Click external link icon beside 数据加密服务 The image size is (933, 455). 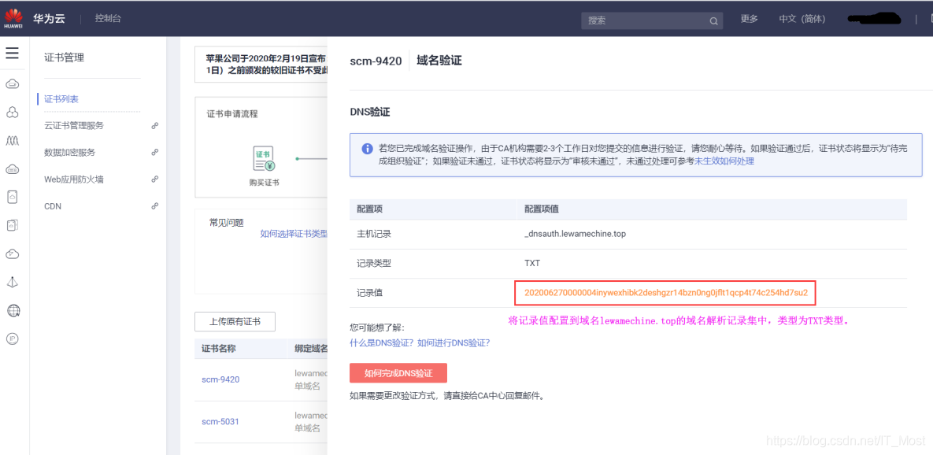(154, 152)
